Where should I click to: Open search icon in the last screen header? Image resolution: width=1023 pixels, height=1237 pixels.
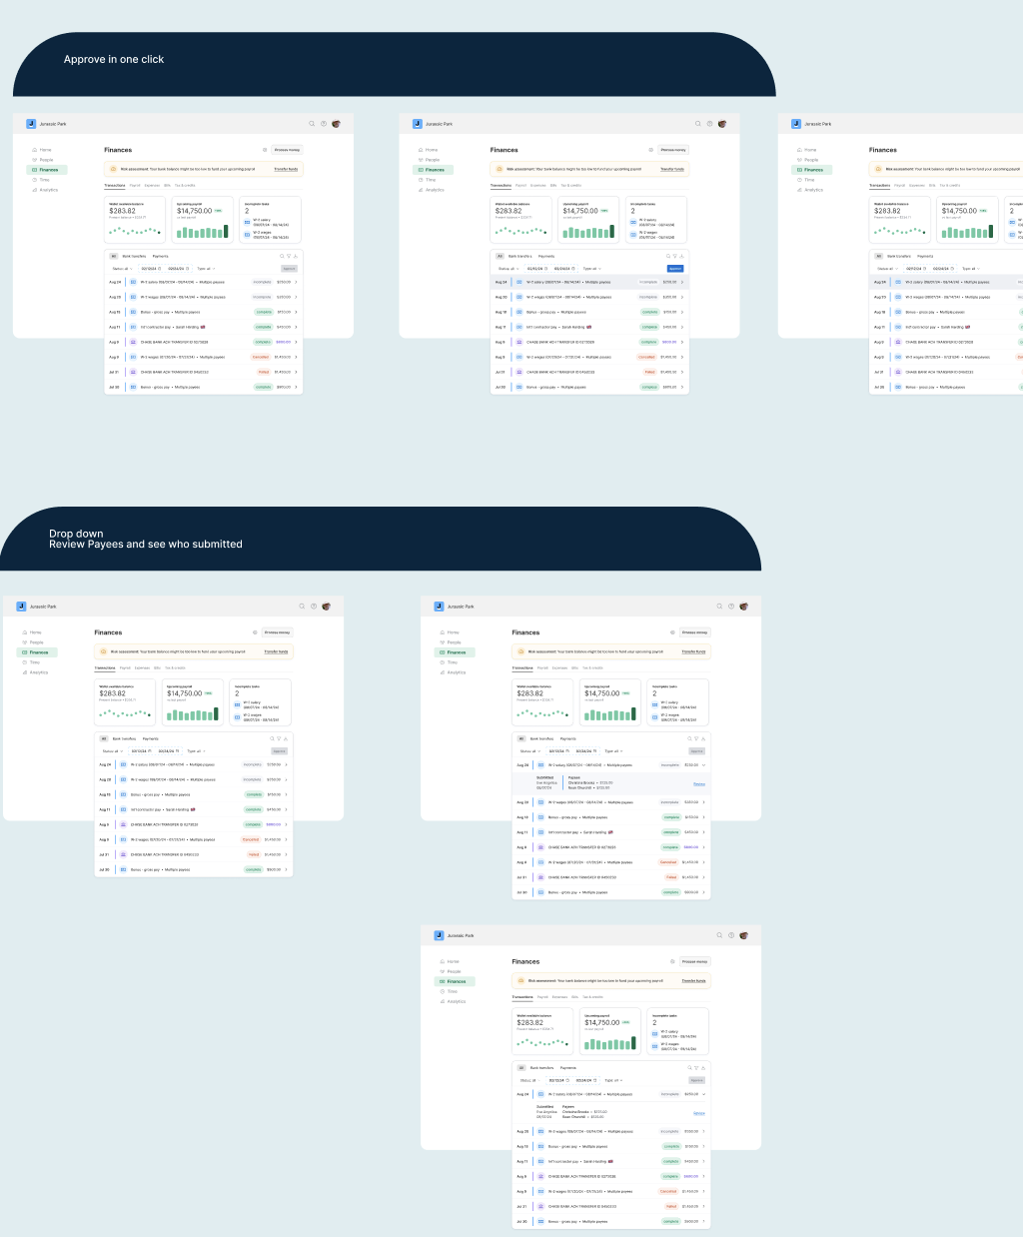719,935
